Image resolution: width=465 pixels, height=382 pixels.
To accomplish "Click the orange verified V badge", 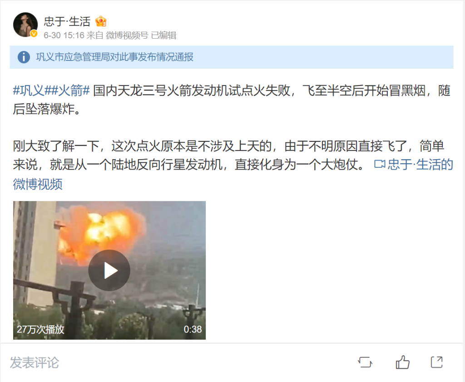I will click(x=34, y=34).
